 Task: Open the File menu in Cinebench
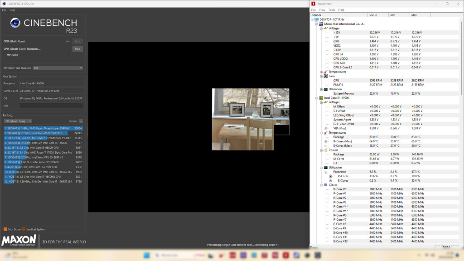click(4, 10)
